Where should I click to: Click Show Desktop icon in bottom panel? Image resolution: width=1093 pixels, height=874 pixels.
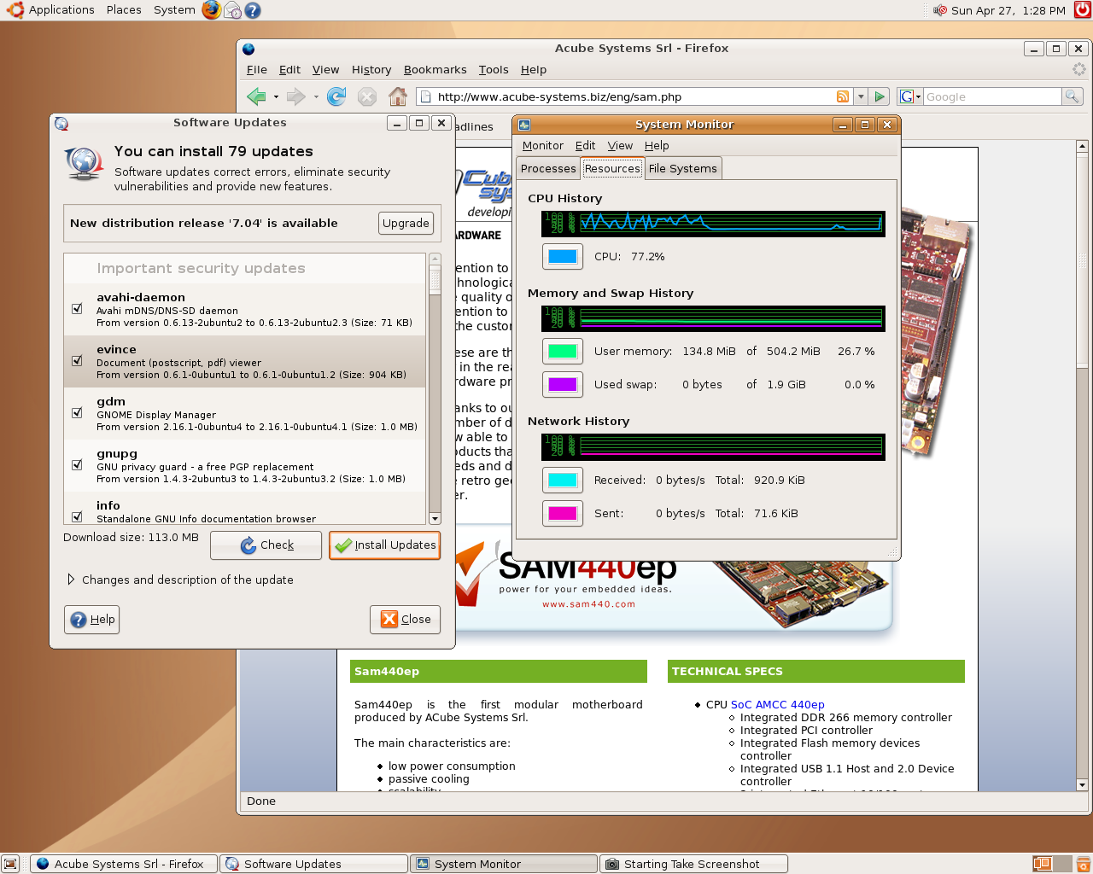click(10, 864)
